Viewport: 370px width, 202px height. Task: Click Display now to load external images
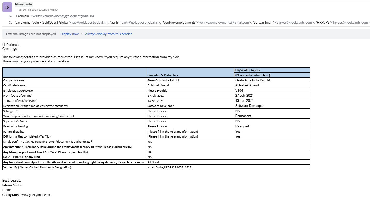click(x=69, y=34)
